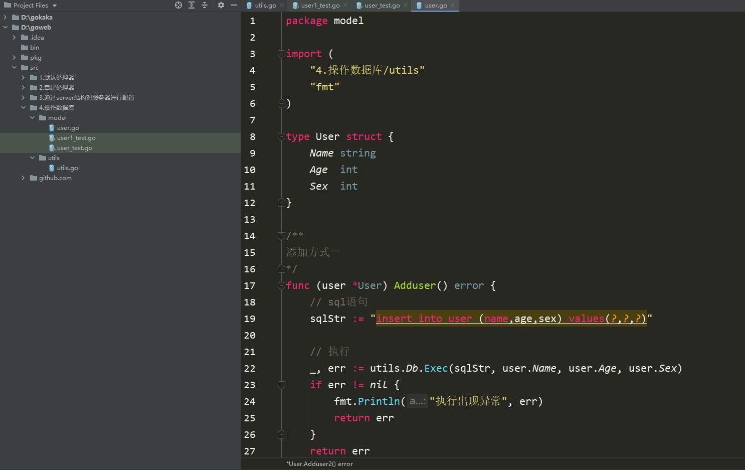Expand the pkg folder

[14, 58]
